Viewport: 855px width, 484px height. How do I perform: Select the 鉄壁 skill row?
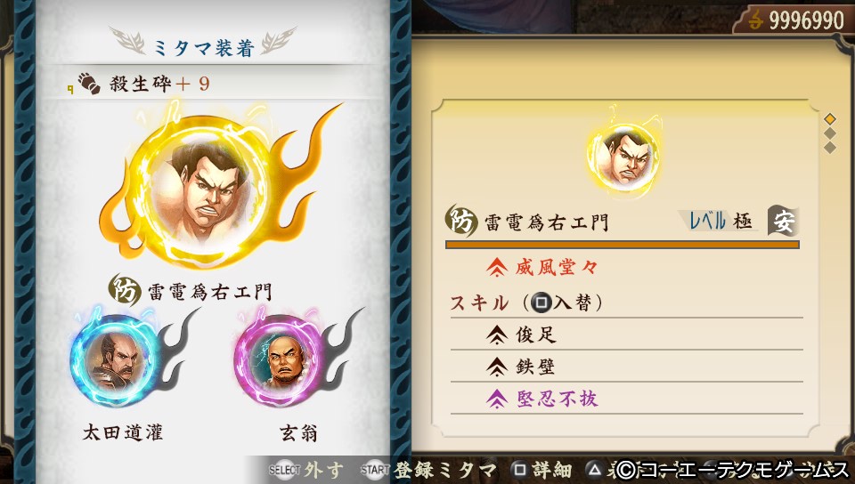point(626,367)
